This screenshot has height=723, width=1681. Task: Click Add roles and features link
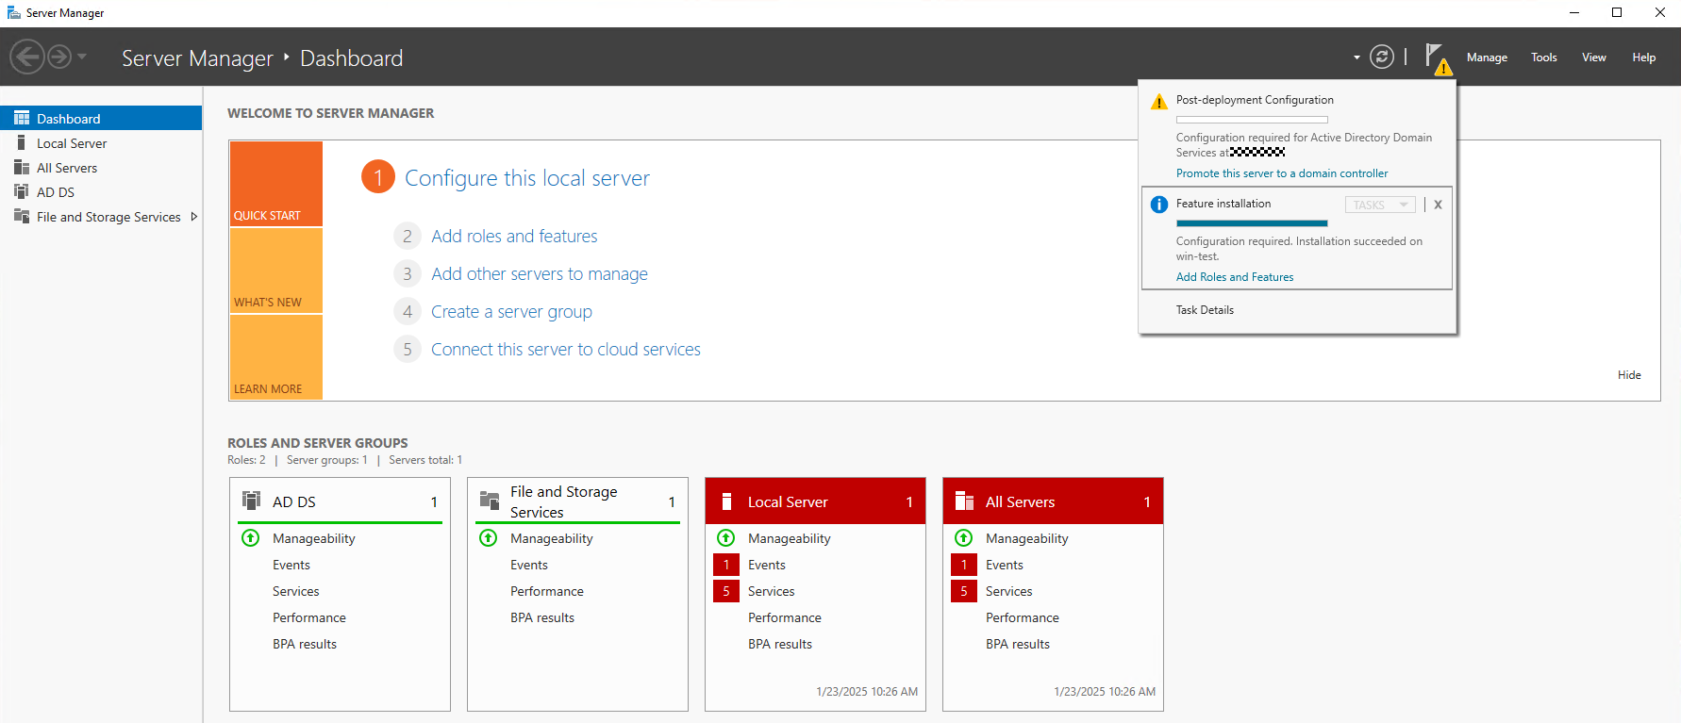(x=514, y=237)
